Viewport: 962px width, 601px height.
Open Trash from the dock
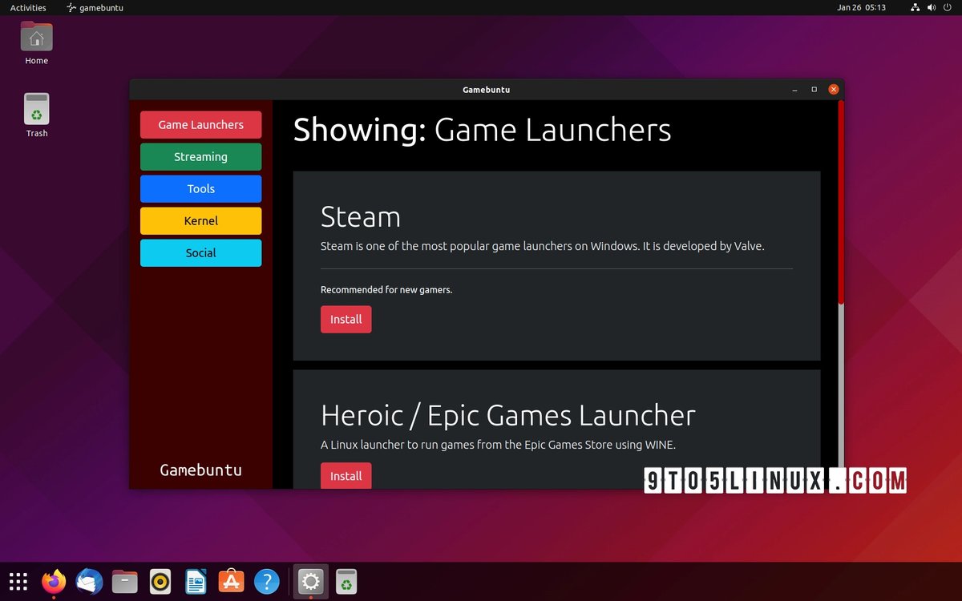(346, 582)
